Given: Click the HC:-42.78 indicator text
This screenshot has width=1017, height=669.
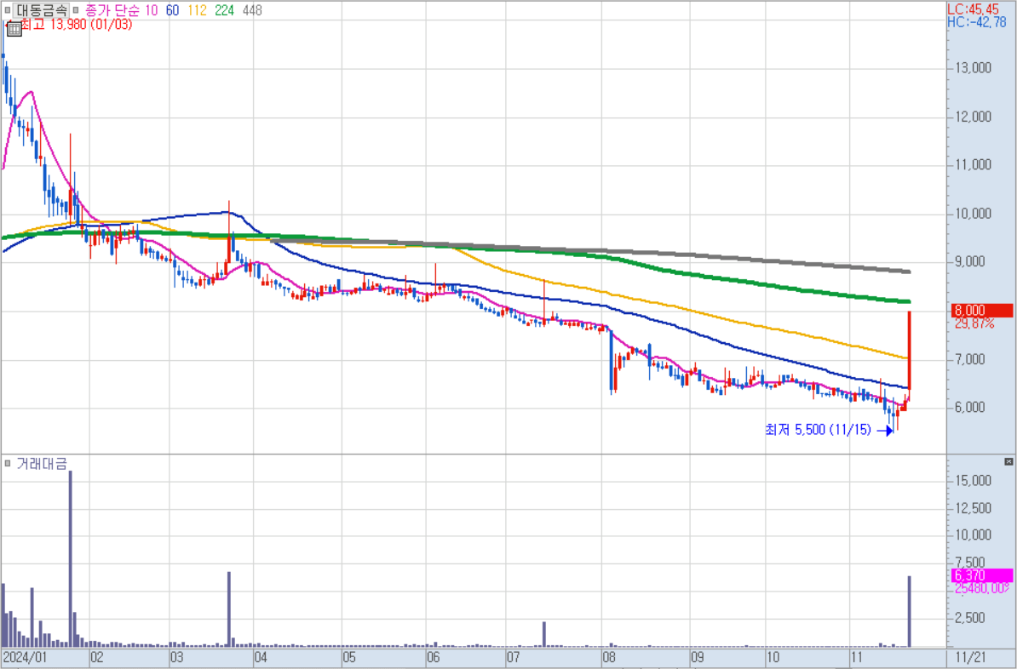Looking at the screenshot, I should (x=977, y=22).
